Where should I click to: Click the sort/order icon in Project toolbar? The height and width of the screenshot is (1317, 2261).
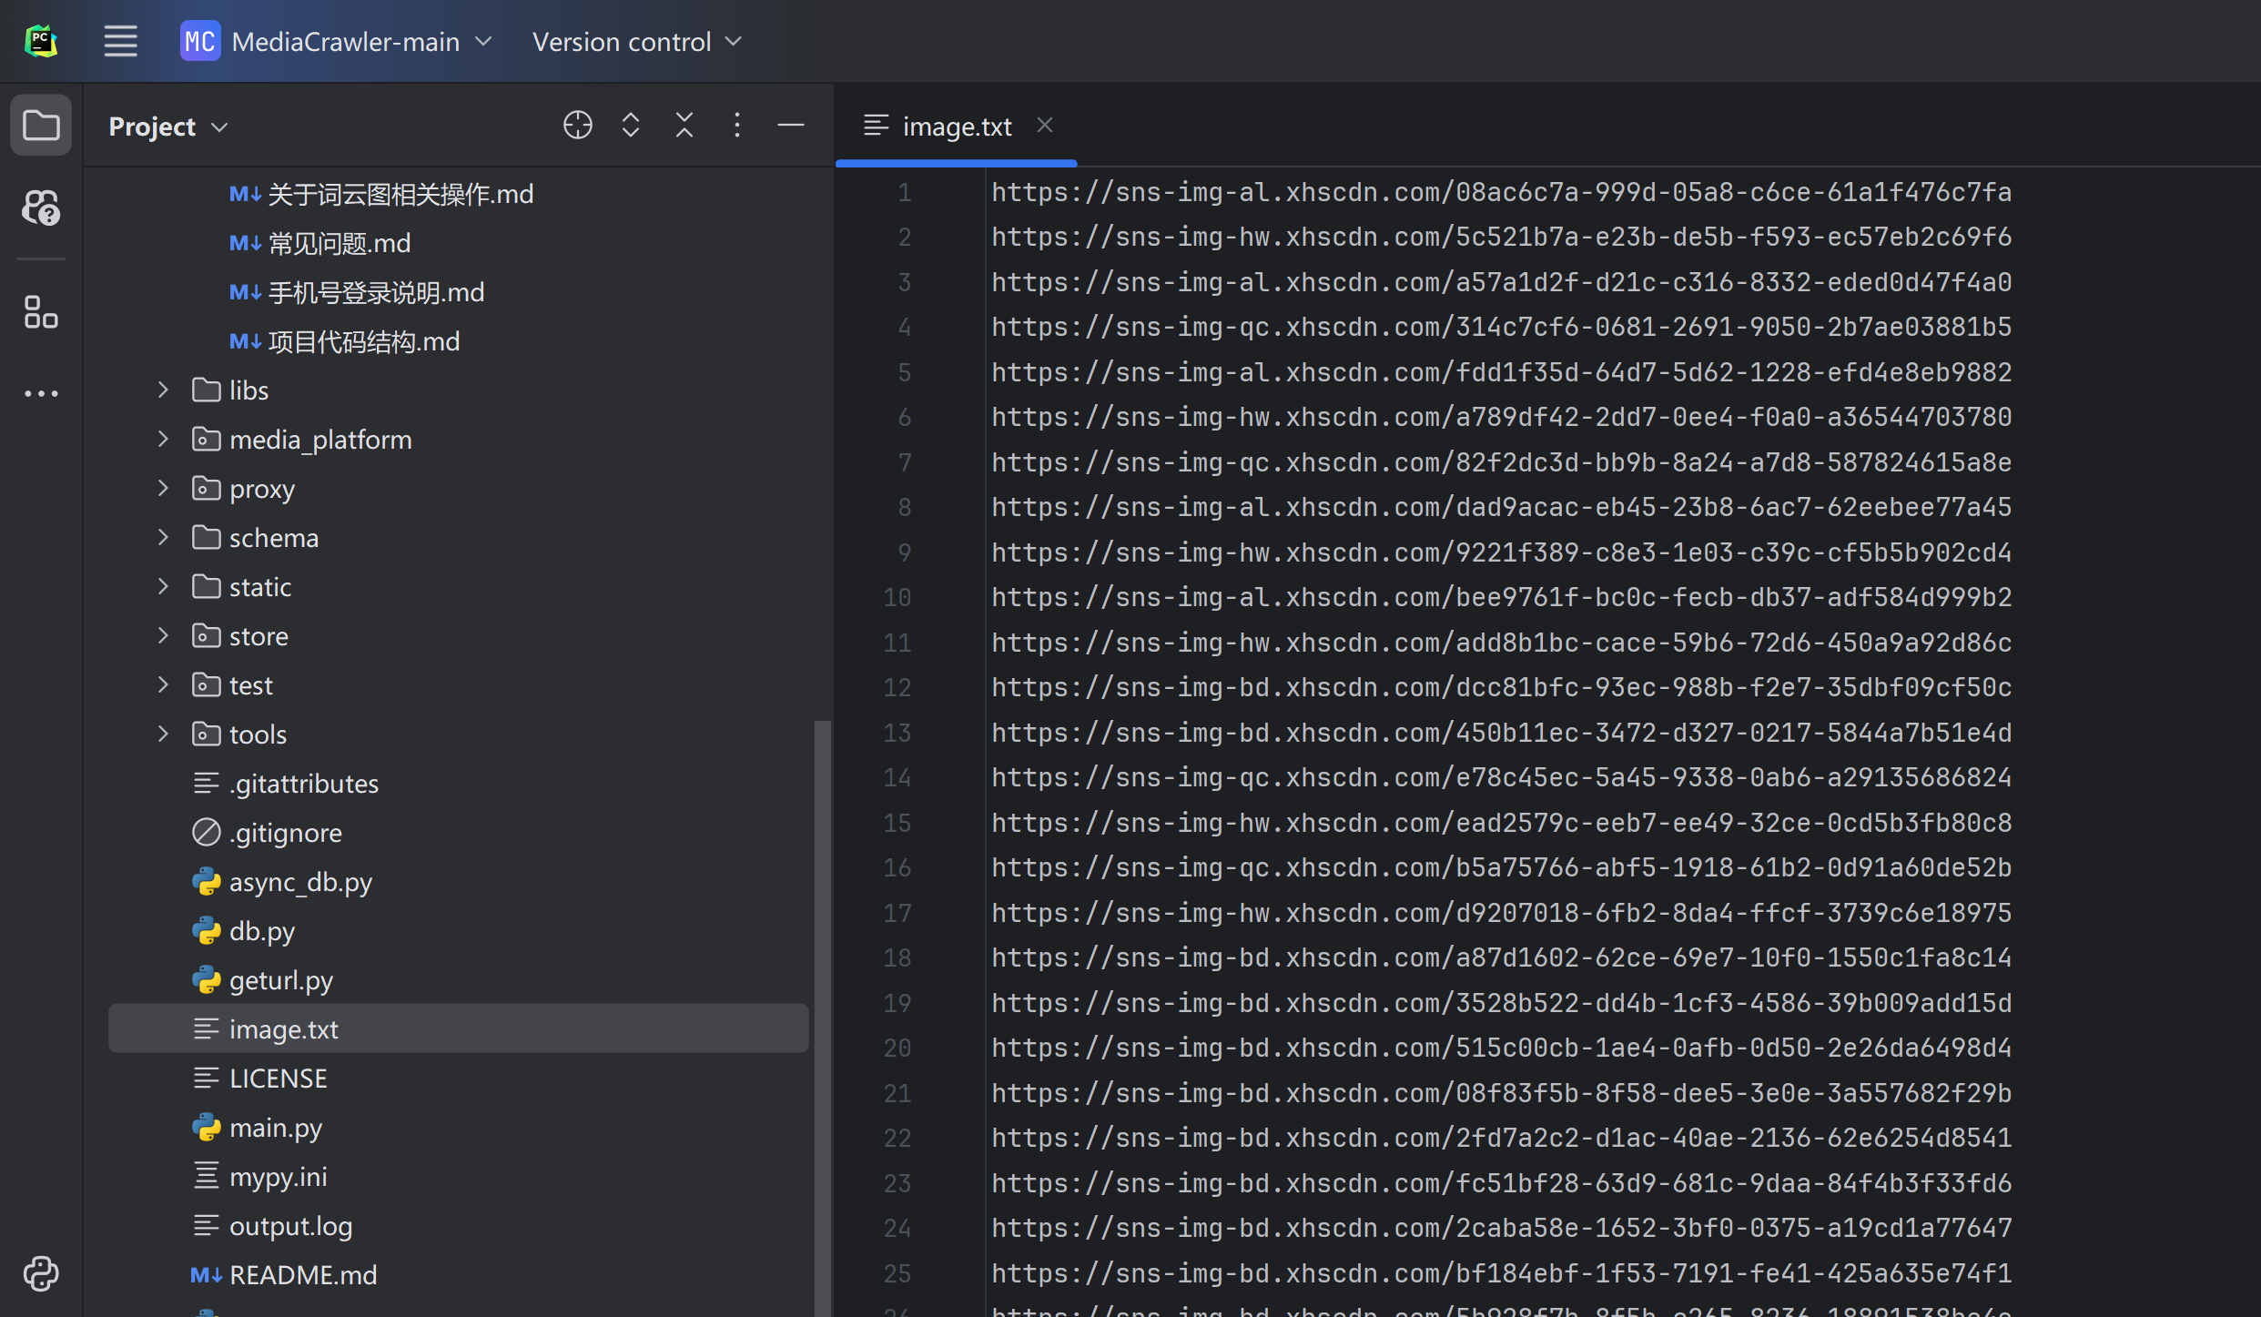tap(632, 127)
